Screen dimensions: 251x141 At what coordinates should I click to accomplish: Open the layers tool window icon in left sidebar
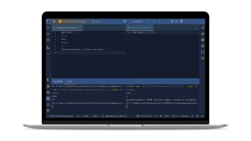tap(48, 92)
